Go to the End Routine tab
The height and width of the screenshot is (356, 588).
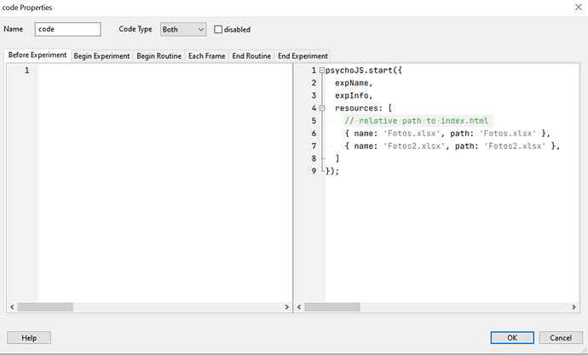pos(251,56)
